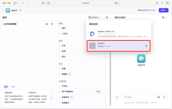Click the 发布 publish button
This screenshot has width=172, height=109.
coord(163,10)
